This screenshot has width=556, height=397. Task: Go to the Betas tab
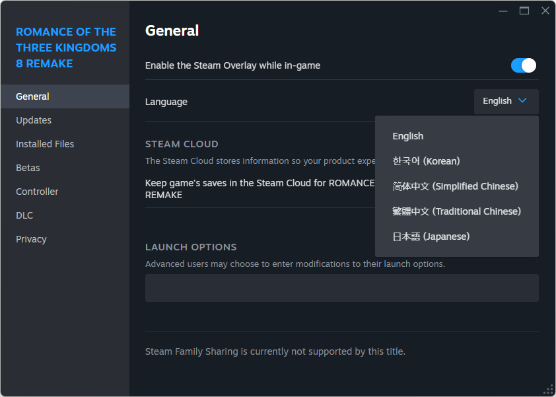(x=28, y=168)
